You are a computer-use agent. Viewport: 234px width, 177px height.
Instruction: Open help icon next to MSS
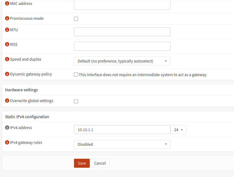pyautogui.click(x=7, y=45)
